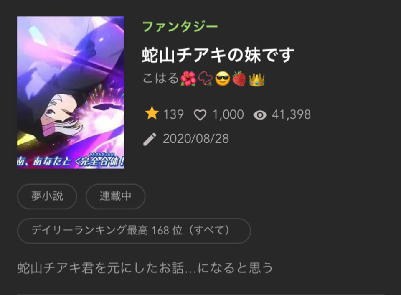Click the デイリーランキング最高 168 位 badge
Screen dimensions: 401x295
point(134,231)
